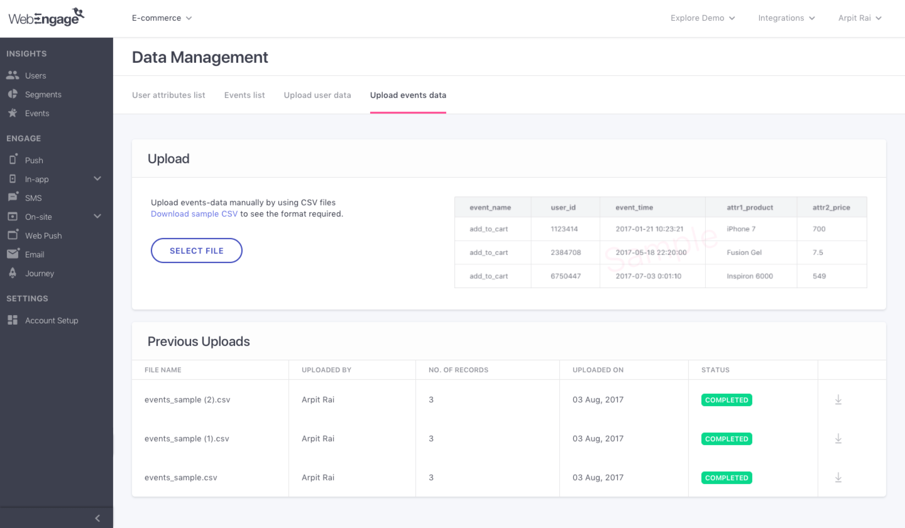Open the Integrations dropdown menu
905x528 pixels.
tap(786, 18)
